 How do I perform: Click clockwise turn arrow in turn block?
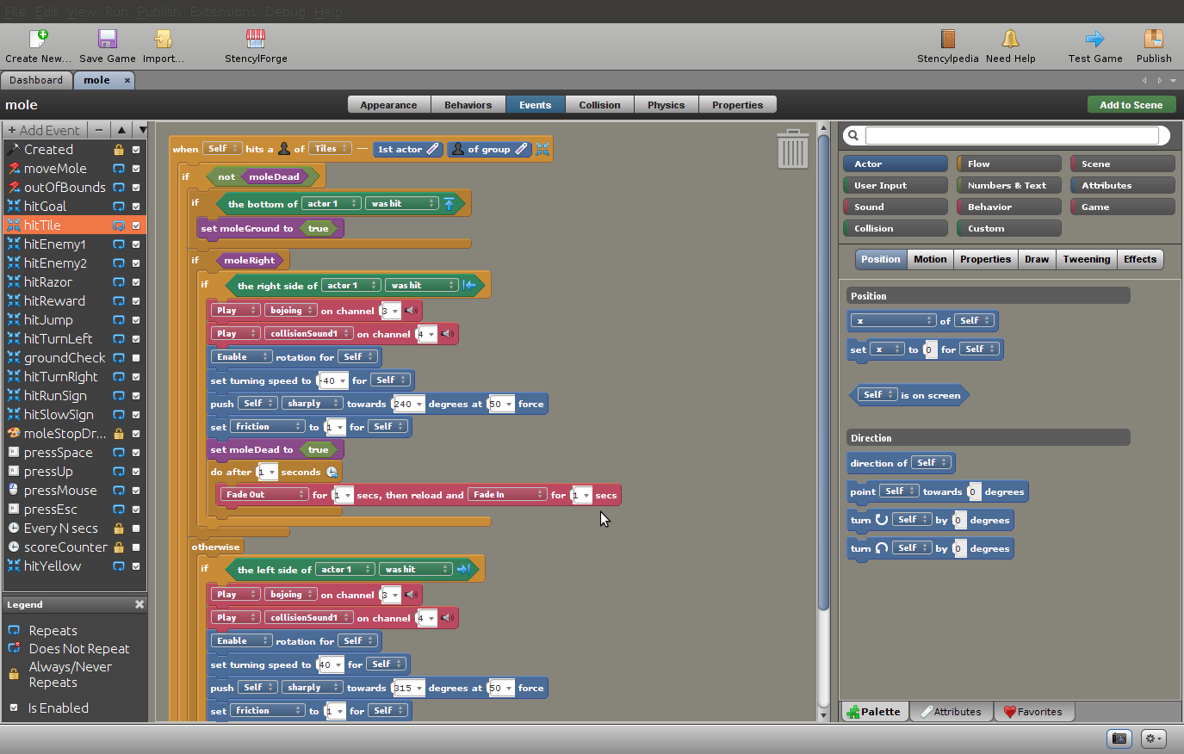[x=882, y=520]
